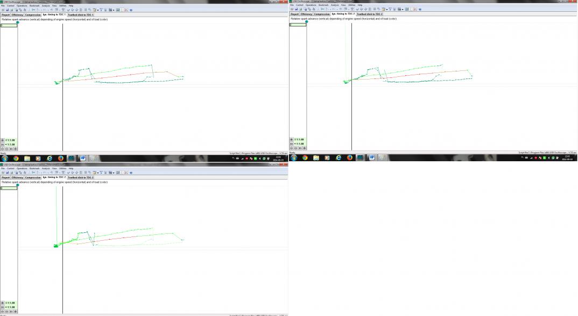Open File Explorer from left taskbar
The image size is (578, 316).
point(27,159)
